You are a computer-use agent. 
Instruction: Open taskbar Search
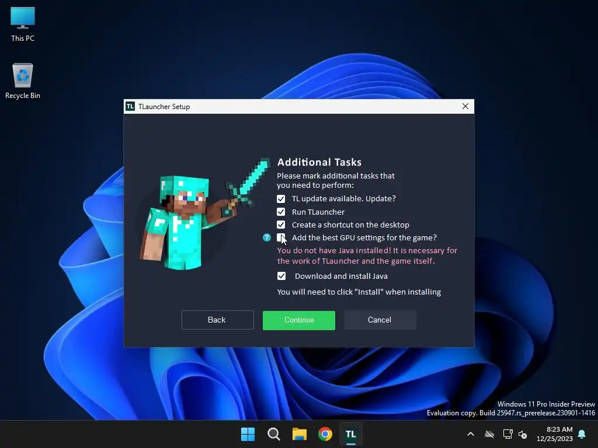[x=274, y=434]
